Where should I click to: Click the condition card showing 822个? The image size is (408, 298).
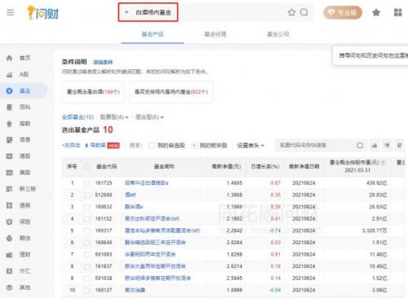[x=171, y=92]
